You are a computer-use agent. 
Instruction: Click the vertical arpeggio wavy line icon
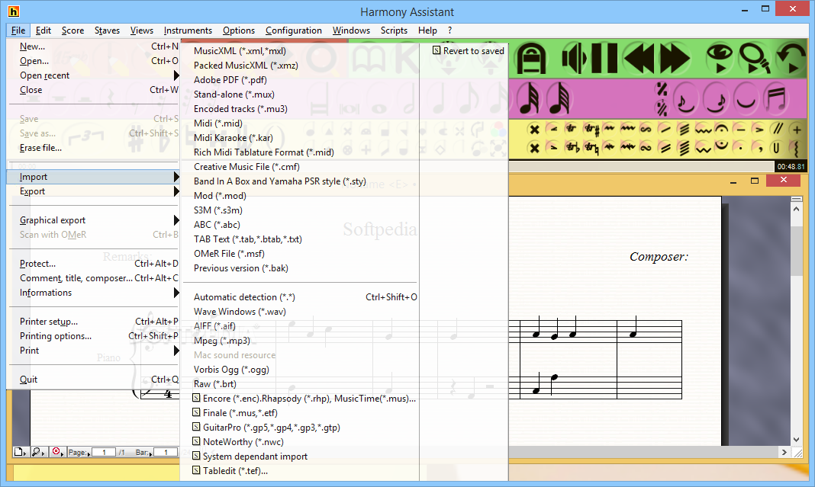[x=796, y=149]
